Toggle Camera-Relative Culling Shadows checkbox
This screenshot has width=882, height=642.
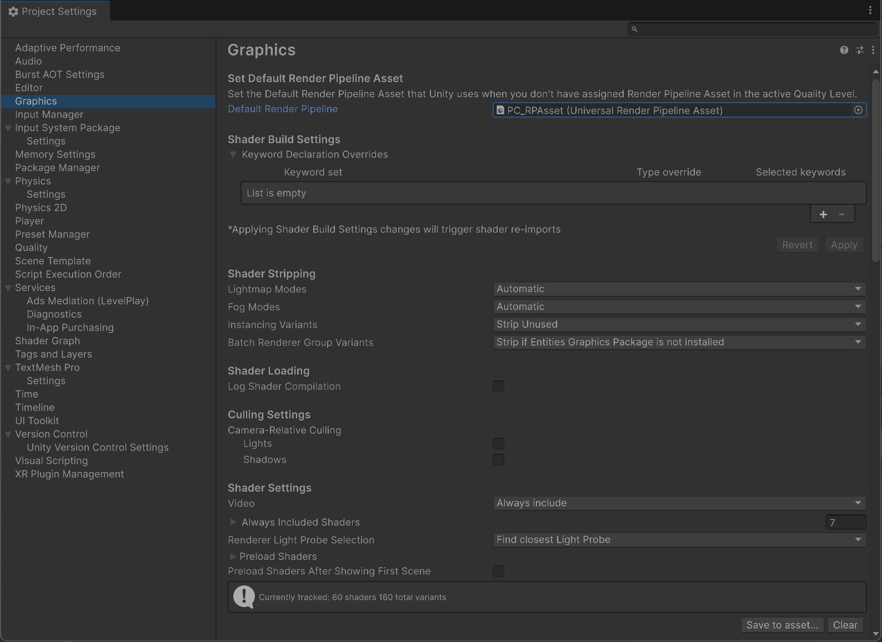pos(498,460)
